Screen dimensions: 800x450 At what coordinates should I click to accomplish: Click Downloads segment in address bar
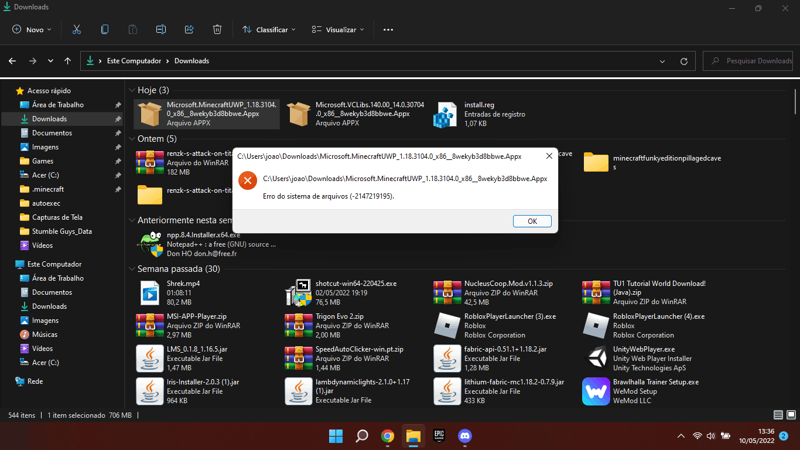point(192,61)
